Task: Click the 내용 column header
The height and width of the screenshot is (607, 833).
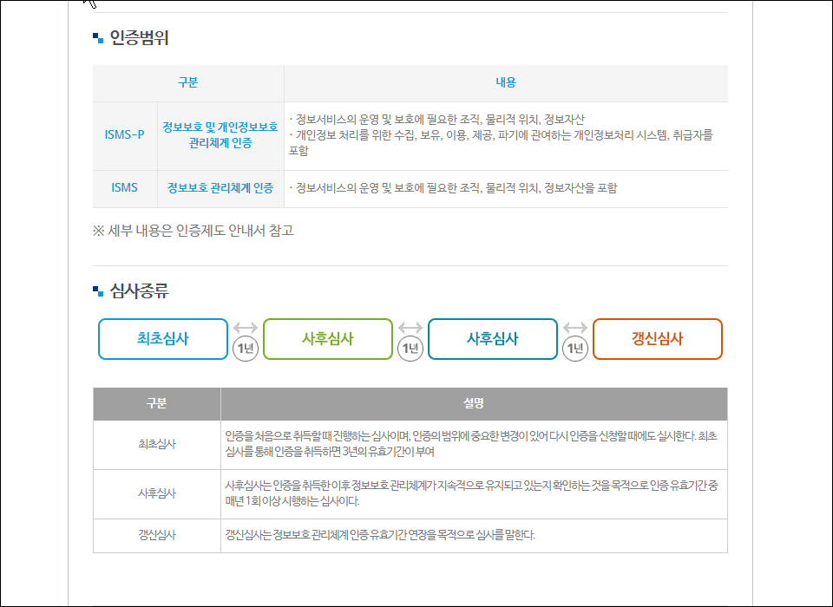Action: pos(506,82)
